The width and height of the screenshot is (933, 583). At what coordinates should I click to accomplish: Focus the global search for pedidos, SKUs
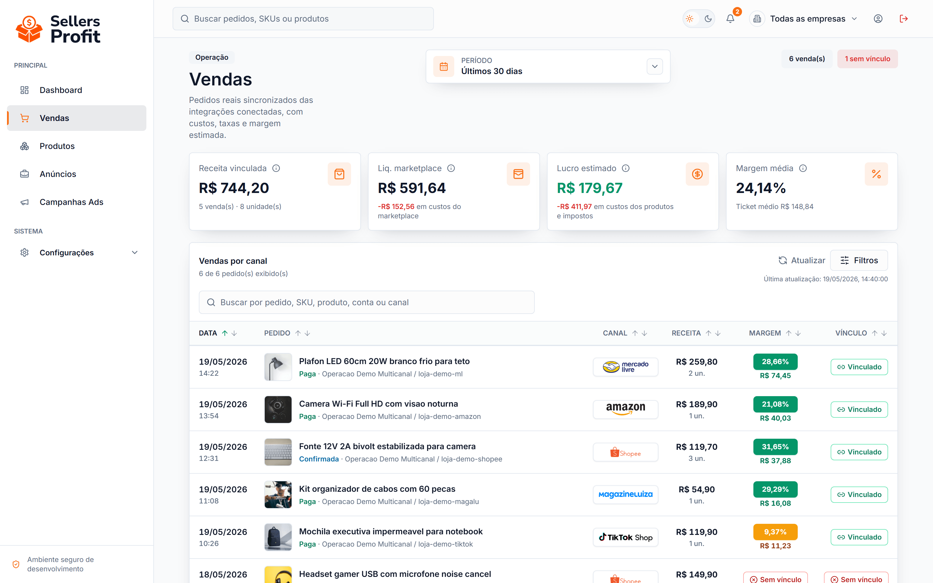coord(303,18)
